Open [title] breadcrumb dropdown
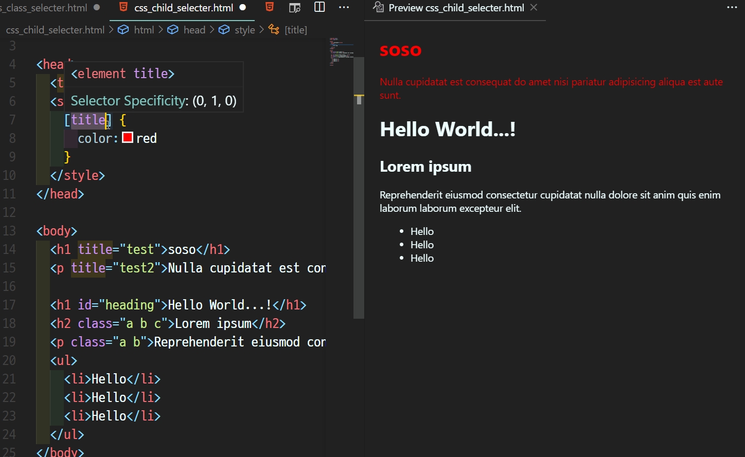The width and height of the screenshot is (745, 457). [296, 30]
